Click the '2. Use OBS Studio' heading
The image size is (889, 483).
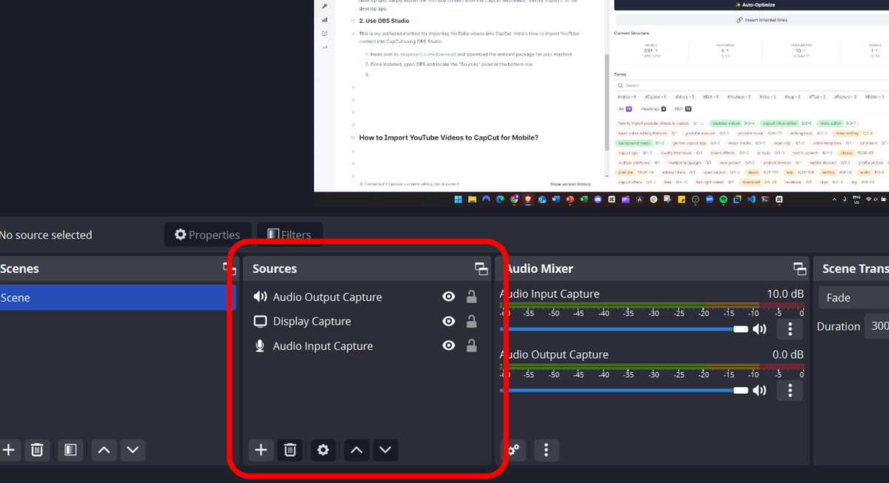(384, 21)
